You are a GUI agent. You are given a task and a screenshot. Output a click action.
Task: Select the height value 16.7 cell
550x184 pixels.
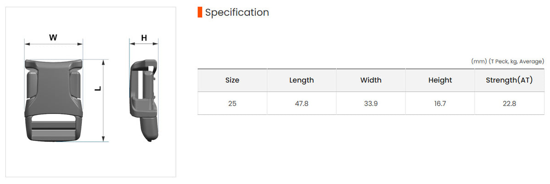pos(440,103)
